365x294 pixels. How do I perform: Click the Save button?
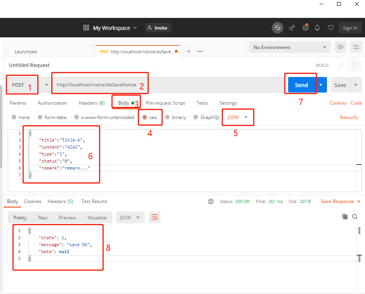pyautogui.click(x=340, y=85)
